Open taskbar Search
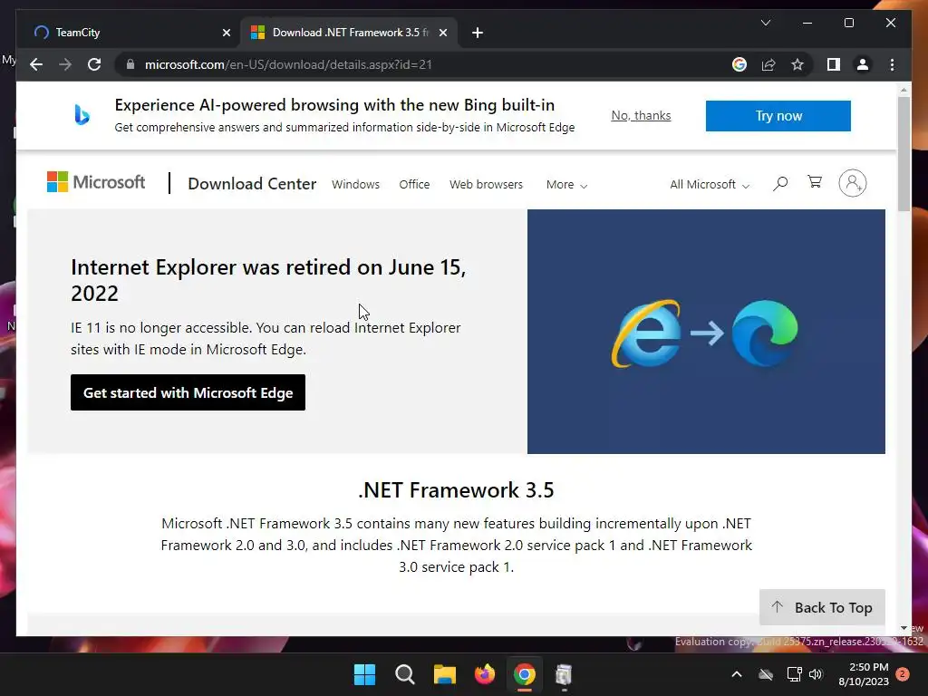 click(x=405, y=674)
